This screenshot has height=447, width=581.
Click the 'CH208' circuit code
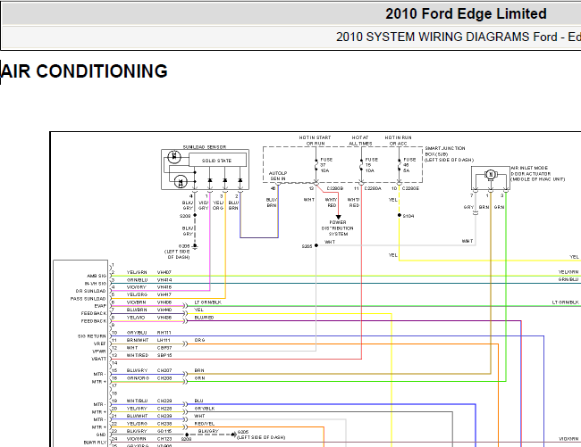click(164, 378)
